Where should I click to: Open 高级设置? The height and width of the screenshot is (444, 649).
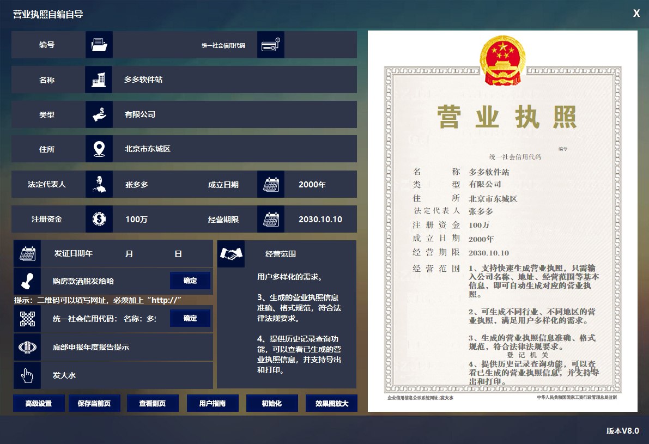[38, 403]
